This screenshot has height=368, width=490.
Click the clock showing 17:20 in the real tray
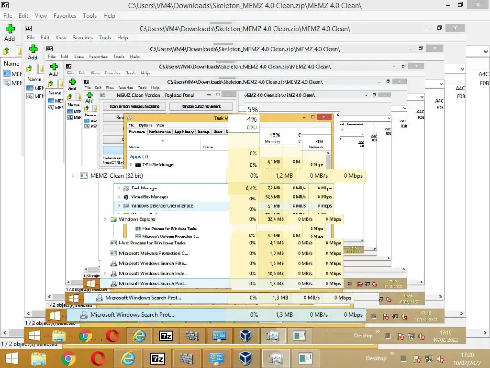[x=467, y=359]
